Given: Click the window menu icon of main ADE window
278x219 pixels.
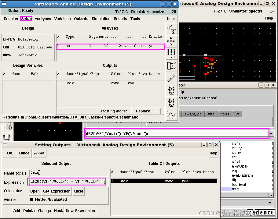Looking at the screenshot, I should click(4, 4).
